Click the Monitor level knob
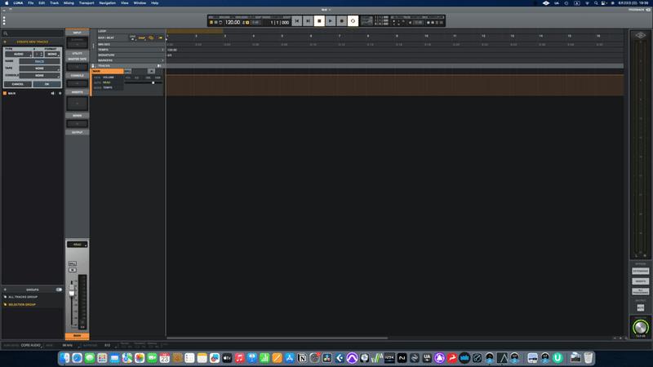This screenshot has height=367, width=653. point(641,327)
